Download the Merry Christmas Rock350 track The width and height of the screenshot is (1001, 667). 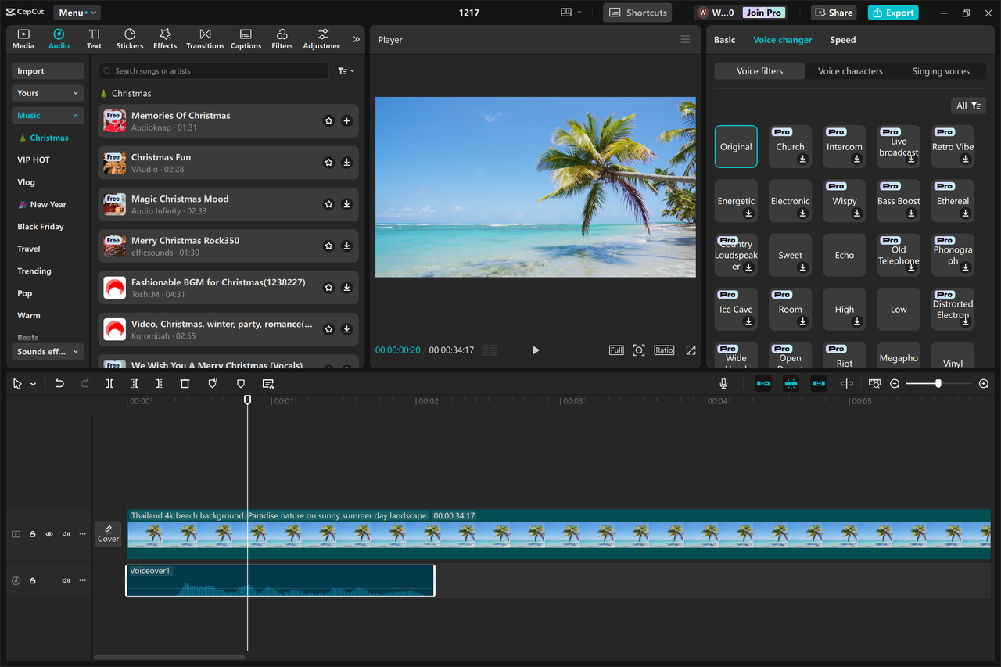tap(346, 246)
